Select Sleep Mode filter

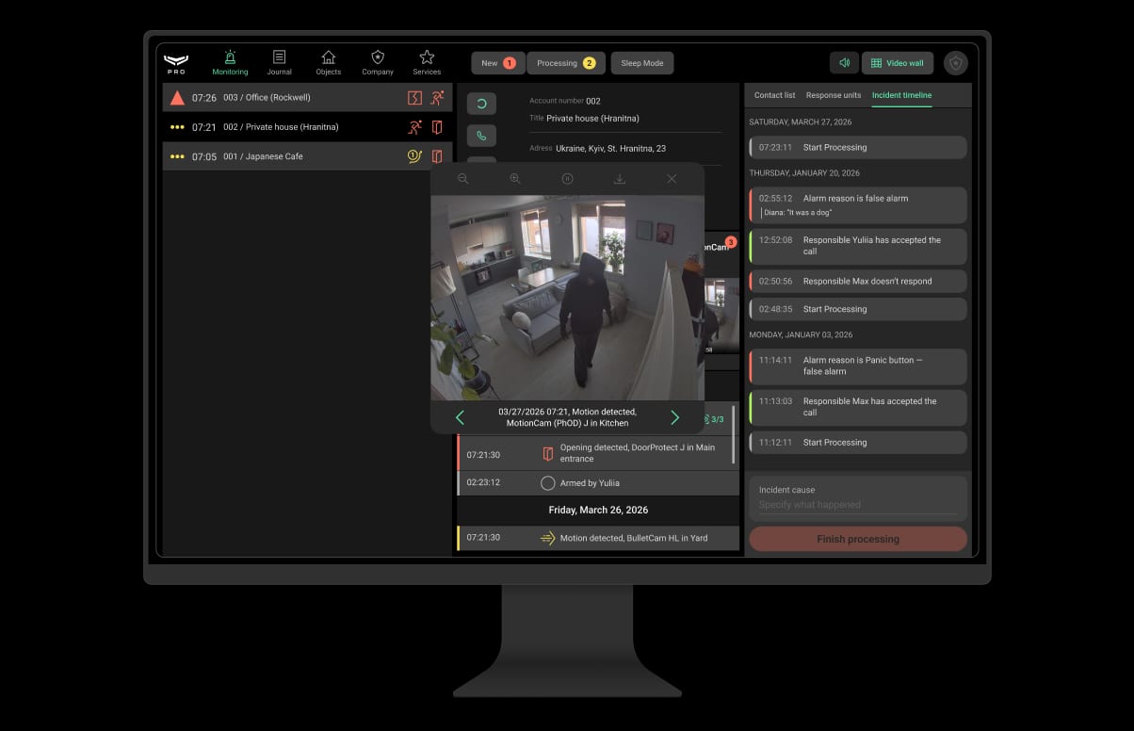coord(642,63)
